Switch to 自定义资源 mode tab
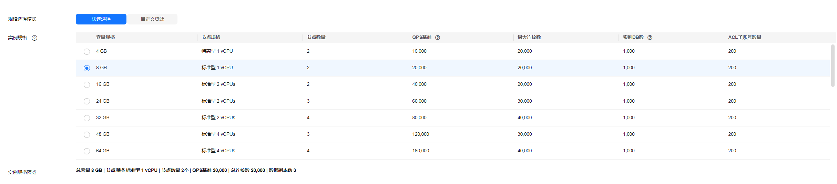The height and width of the screenshot is (184, 837). click(152, 19)
